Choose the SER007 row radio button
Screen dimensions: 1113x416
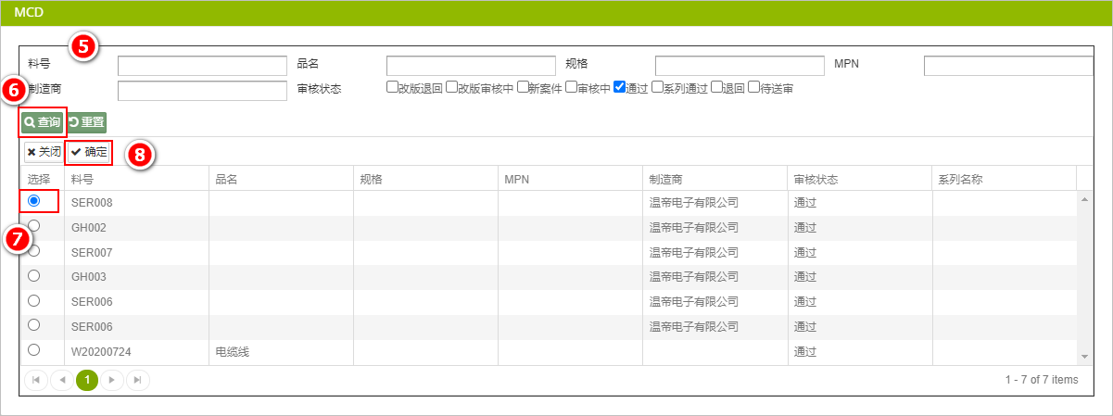point(34,251)
